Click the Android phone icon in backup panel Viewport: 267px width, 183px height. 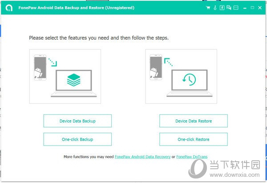pyautogui.click(x=40, y=68)
